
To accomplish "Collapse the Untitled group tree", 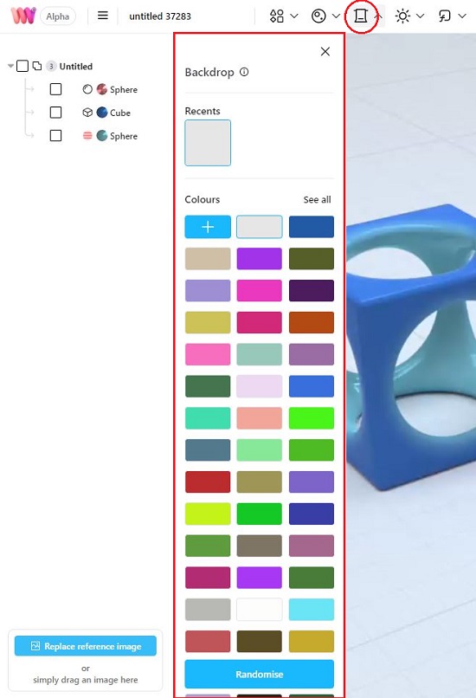I will pos(10,66).
